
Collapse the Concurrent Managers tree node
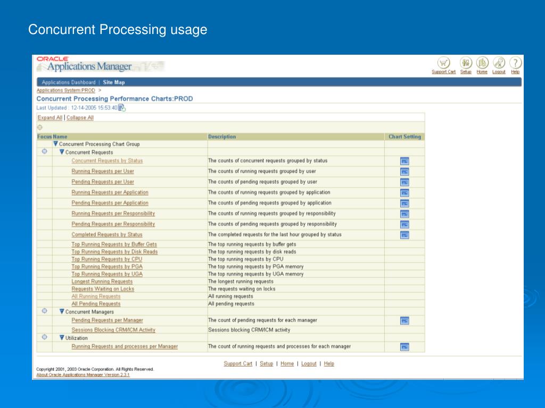[62, 311]
